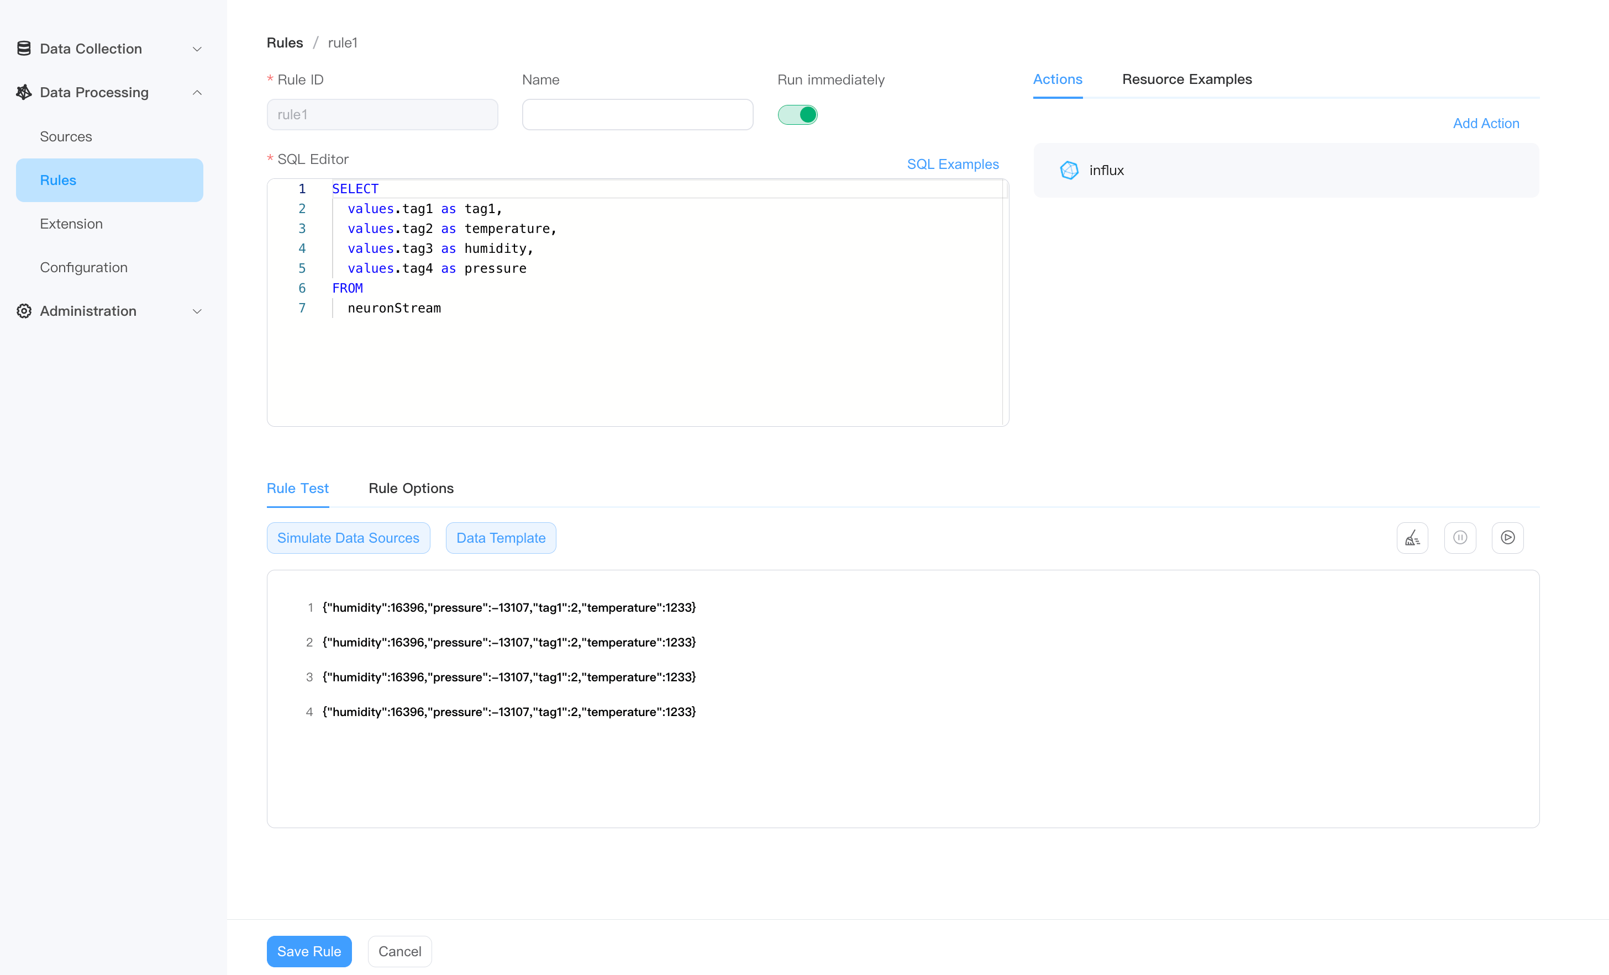Open the Resource Examples tab
The height and width of the screenshot is (975, 1609).
pos(1186,79)
